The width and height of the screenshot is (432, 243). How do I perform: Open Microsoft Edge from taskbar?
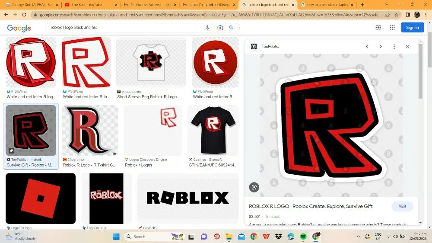click(291, 237)
